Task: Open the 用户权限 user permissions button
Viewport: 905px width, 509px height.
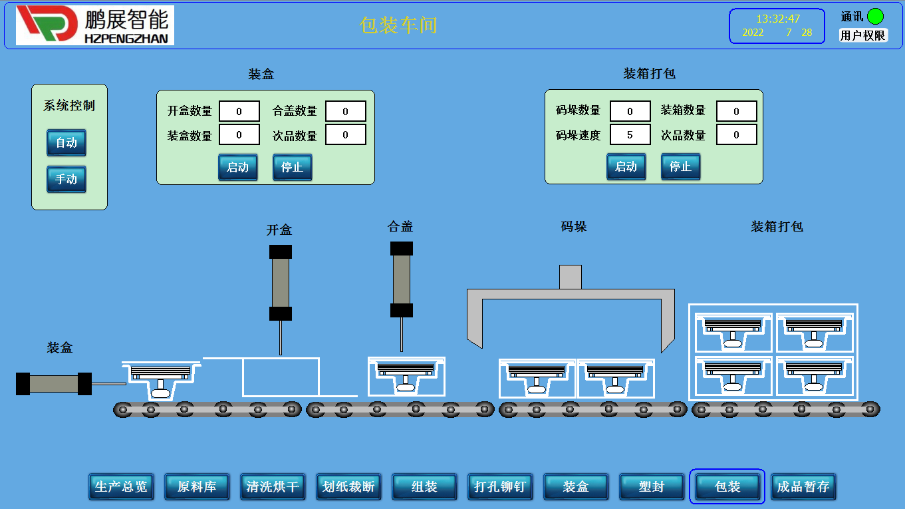Action: pyautogui.click(x=862, y=35)
